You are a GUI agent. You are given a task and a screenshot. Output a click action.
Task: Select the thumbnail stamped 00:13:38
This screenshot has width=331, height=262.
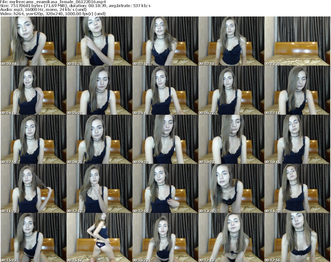[231, 188]
